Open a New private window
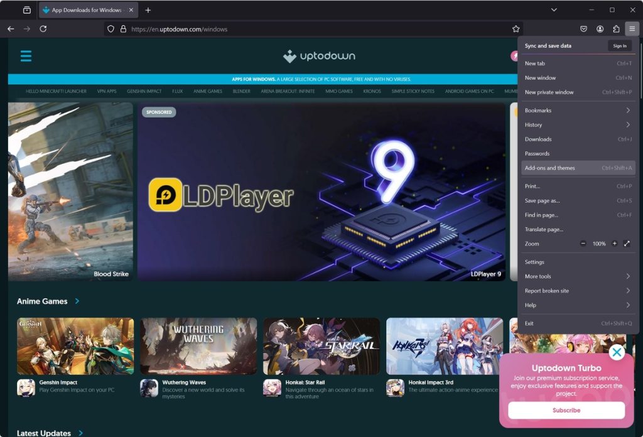This screenshot has width=643, height=437. (578, 92)
